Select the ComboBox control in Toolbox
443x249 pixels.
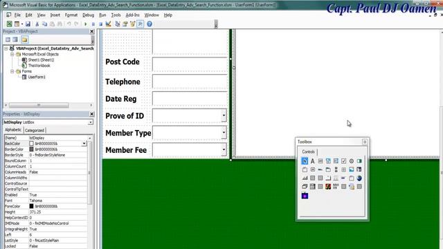(328, 161)
